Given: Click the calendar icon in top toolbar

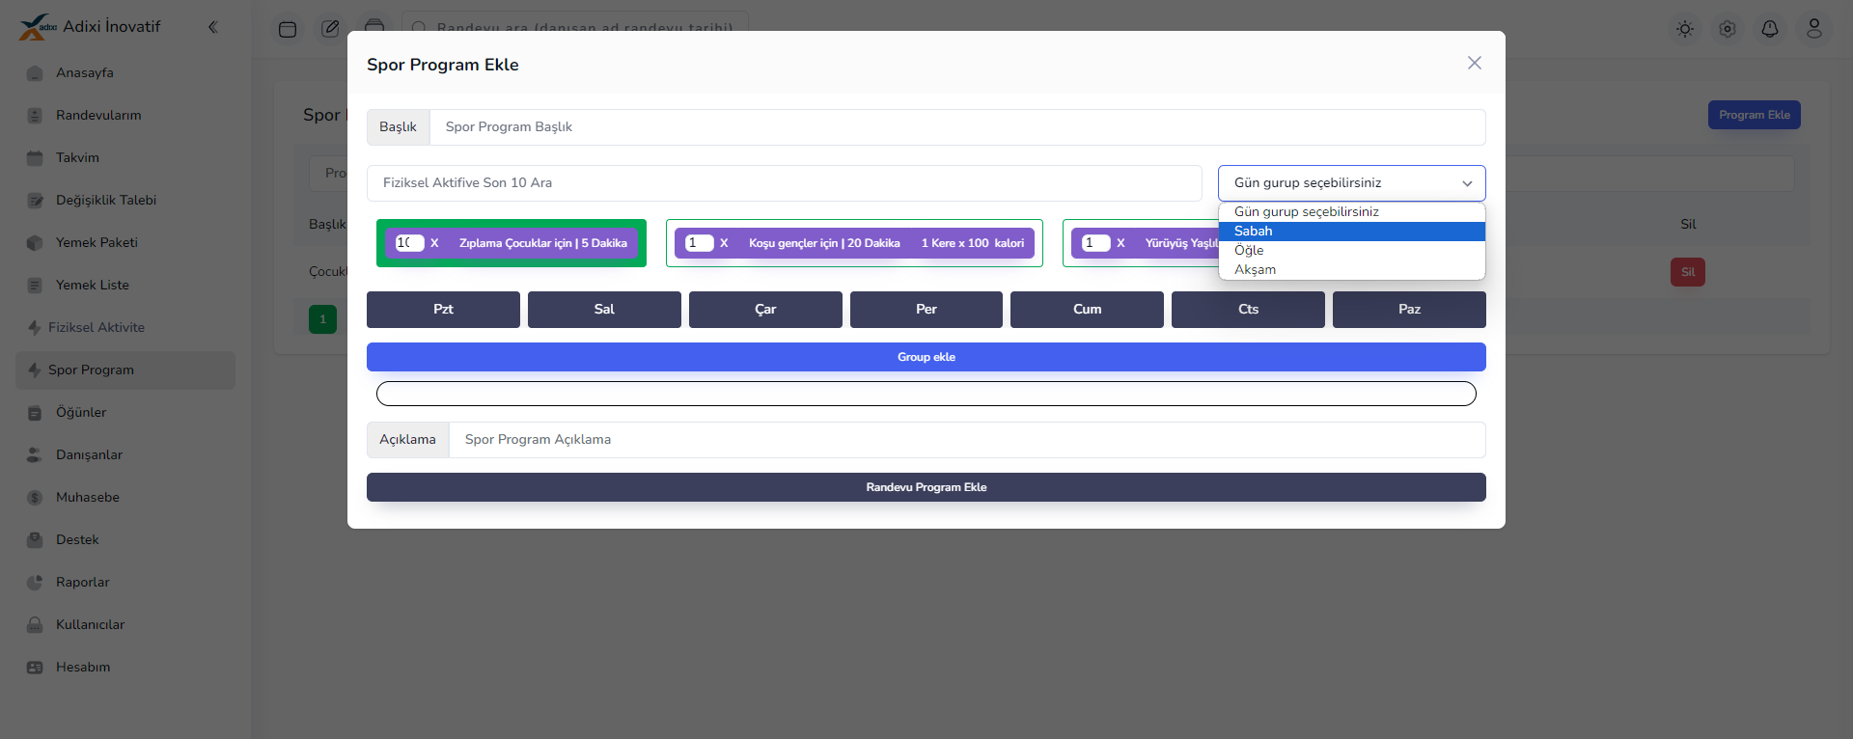Looking at the screenshot, I should click(288, 29).
